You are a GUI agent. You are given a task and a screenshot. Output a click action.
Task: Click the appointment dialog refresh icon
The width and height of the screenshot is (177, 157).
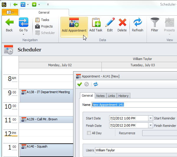pos(96,84)
